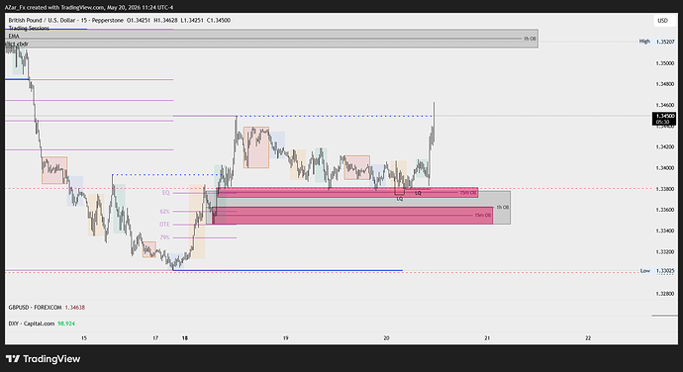Click the British Pound / U.S. Dollar chart title

point(65,20)
